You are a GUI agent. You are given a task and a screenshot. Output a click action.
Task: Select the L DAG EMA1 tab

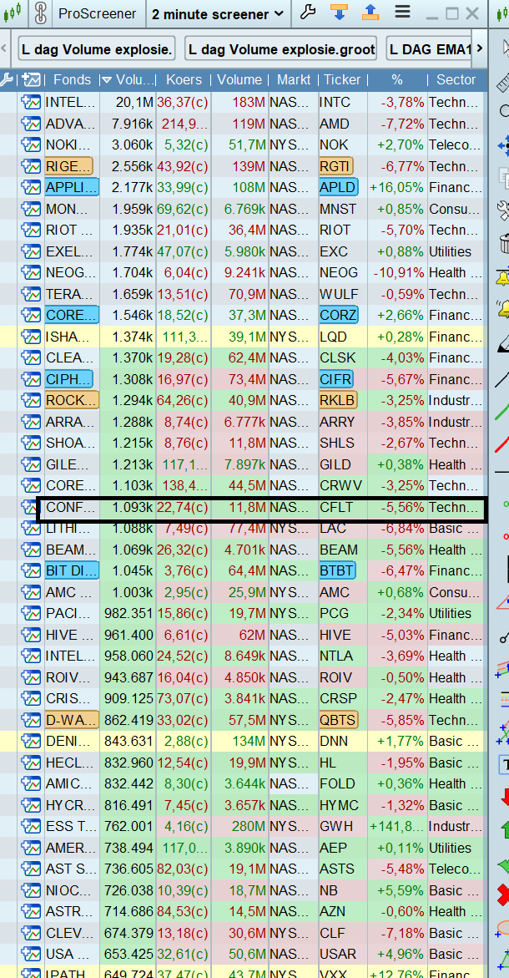click(429, 48)
